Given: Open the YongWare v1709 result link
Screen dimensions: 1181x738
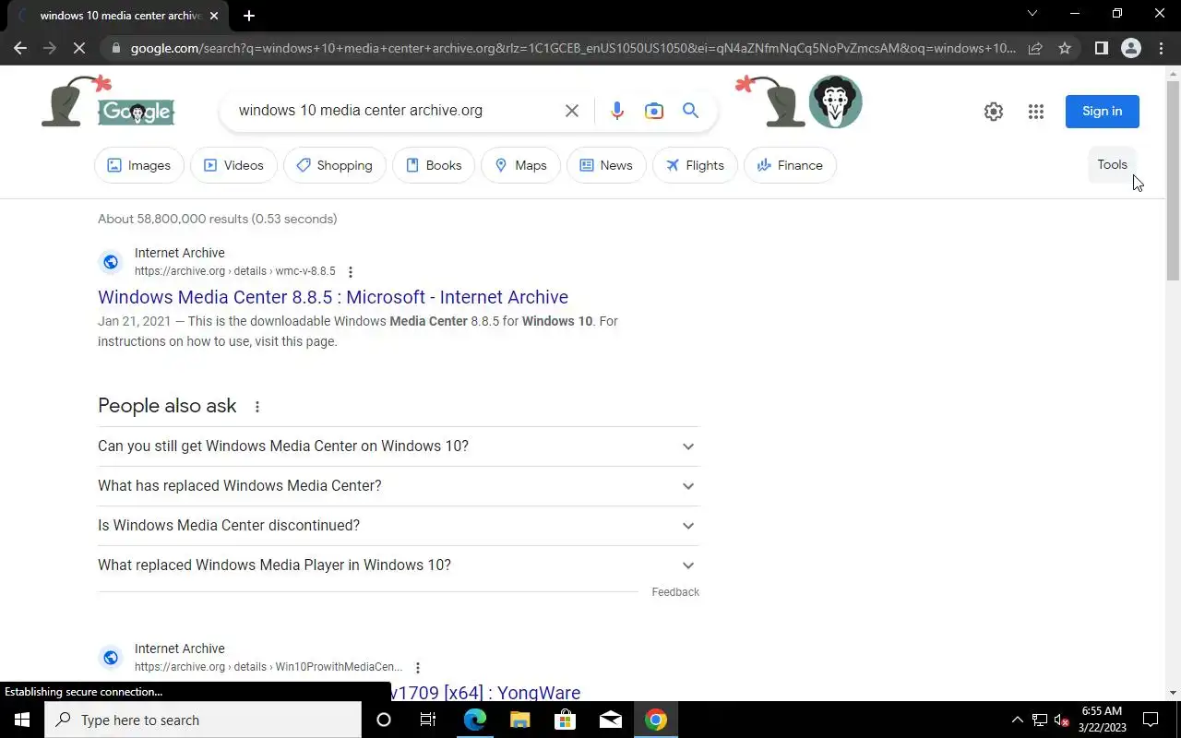Looking at the screenshot, I should [485, 692].
